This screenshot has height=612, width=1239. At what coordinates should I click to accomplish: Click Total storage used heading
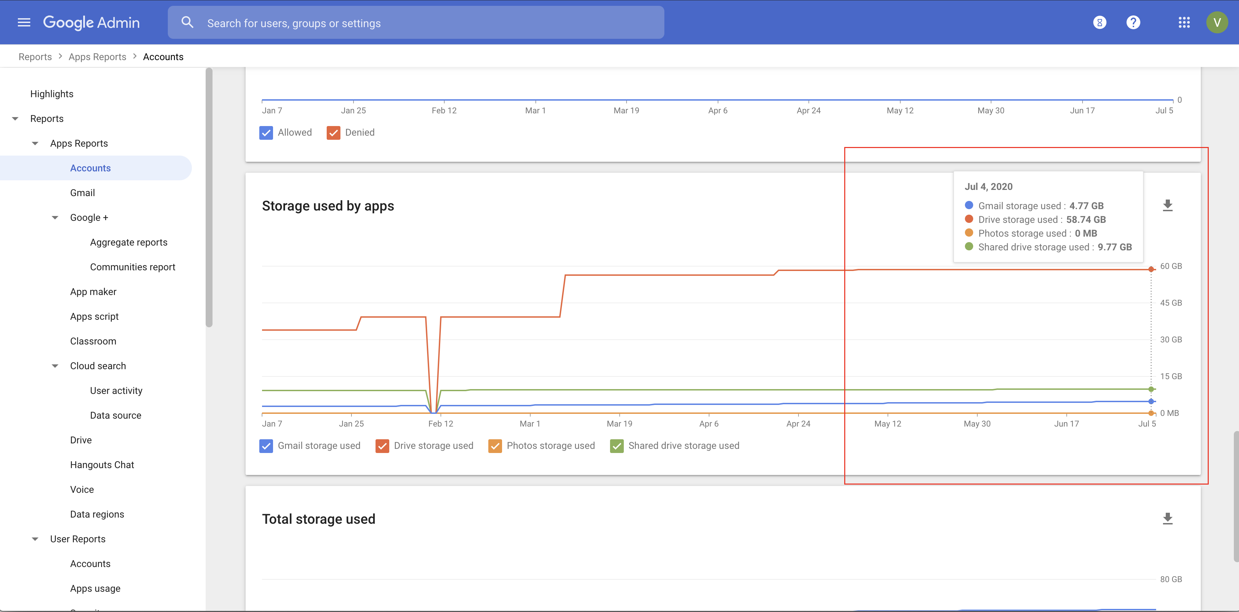[318, 519]
